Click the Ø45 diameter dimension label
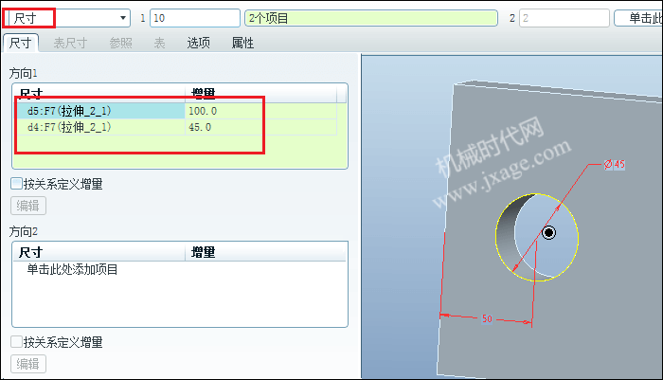This screenshot has height=380, width=663. [615, 164]
